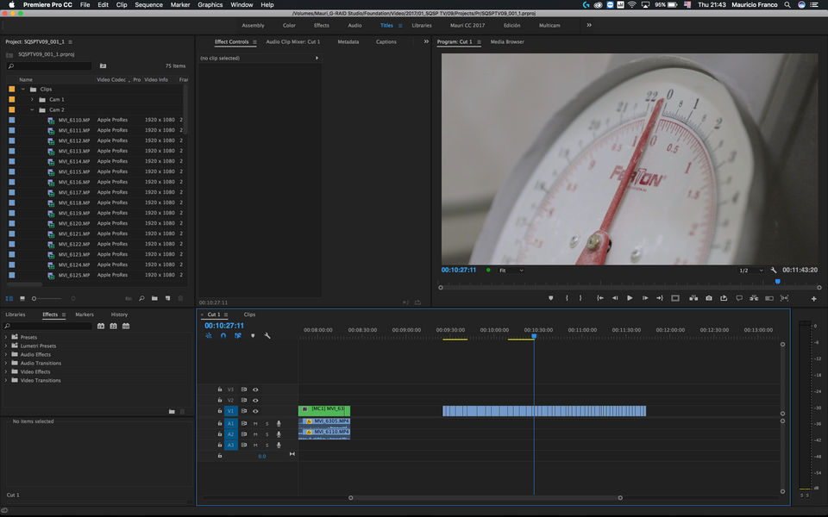The height and width of the screenshot is (517, 828).
Task: Select clip MVI_6115 in Project panel
Action: (75, 171)
